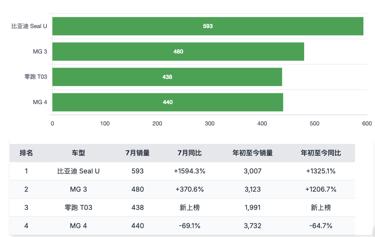This screenshot has width=375, height=237.
Task: Click the +1206.7% year-to-date cell
Action: [x=320, y=189]
